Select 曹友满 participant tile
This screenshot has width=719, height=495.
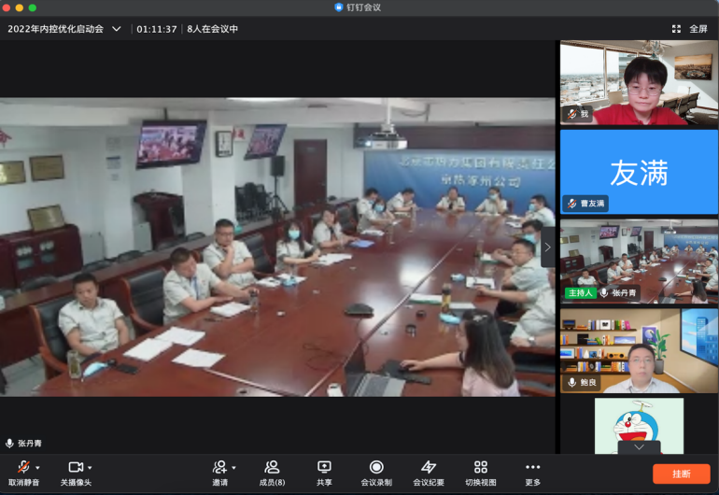[639, 171]
